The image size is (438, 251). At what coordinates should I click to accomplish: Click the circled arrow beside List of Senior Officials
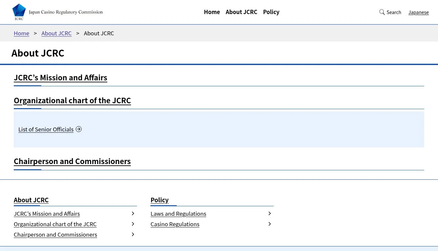coord(79,129)
